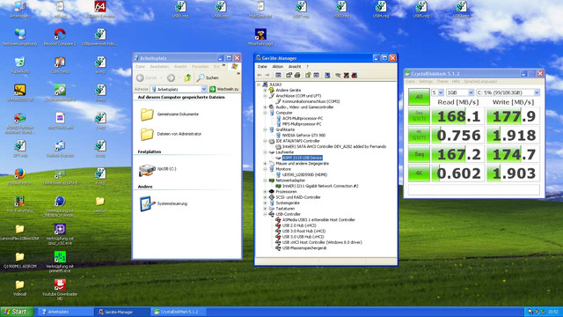Open the usbtool desktop folder
The image size is (563, 317).
tap(100, 204)
